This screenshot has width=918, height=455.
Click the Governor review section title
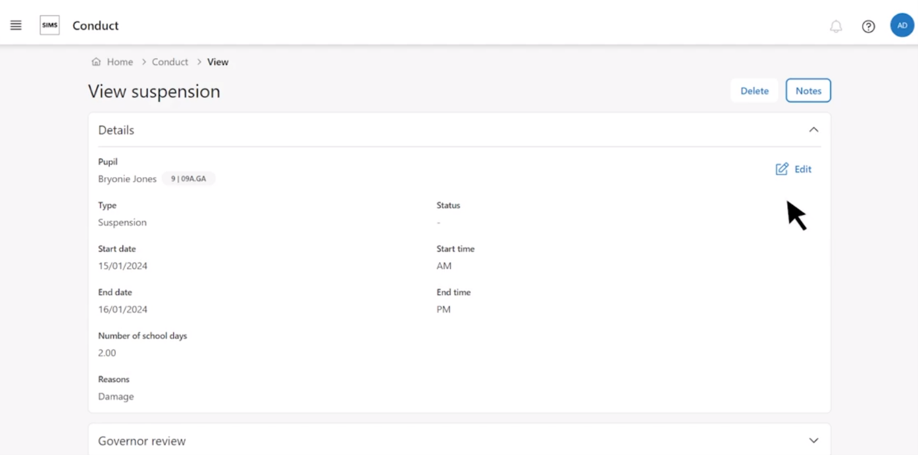142,441
